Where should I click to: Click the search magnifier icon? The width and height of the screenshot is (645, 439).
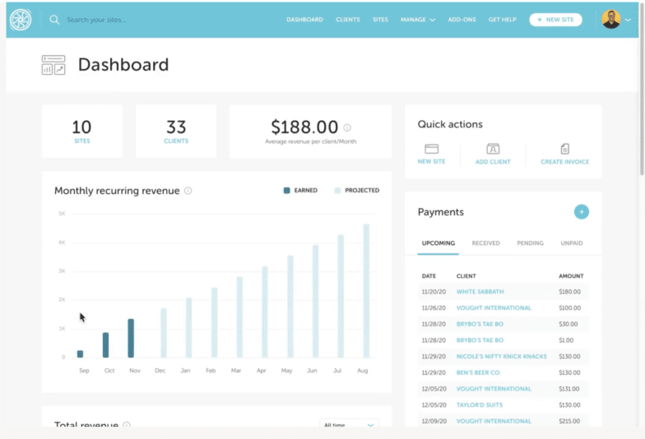pyautogui.click(x=54, y=20)
